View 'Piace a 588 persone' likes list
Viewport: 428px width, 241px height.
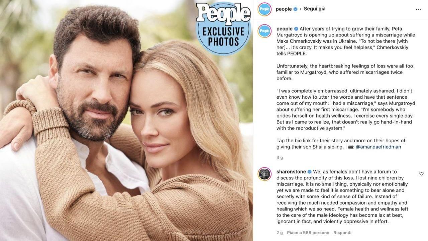pos(308,233)
